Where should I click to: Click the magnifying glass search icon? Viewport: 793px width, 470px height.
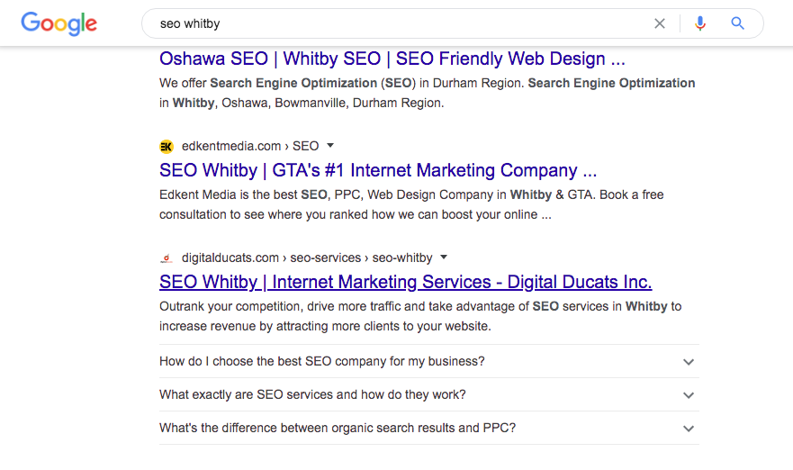pyautogui.click(x=738, y=23)
